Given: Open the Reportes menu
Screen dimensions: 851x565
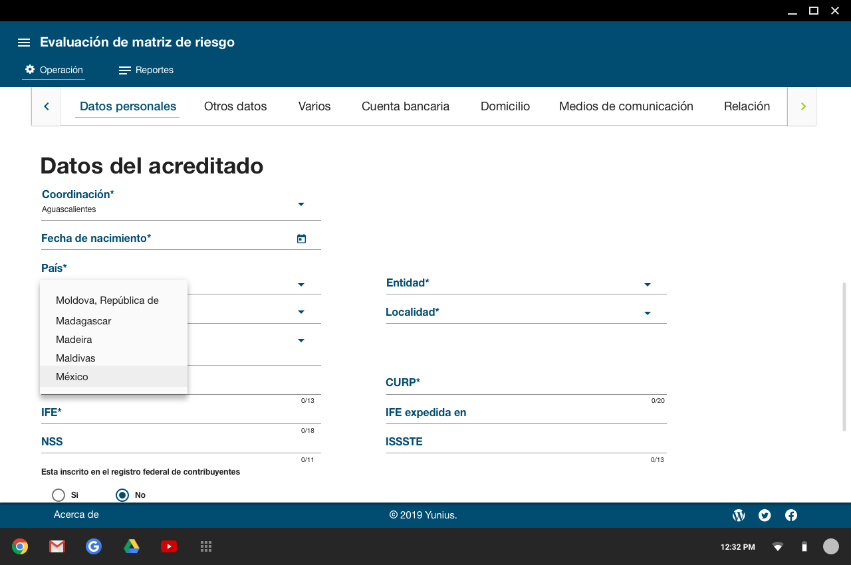Looking at the screenshot, I should 146,70.
